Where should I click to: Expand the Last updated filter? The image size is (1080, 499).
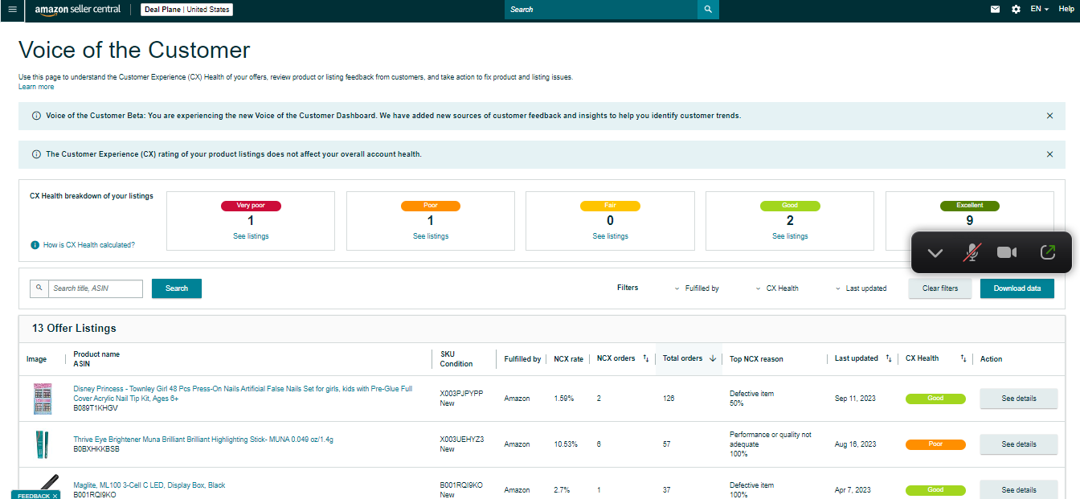[x=861, y=288]
